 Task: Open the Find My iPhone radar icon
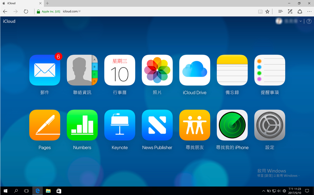pyautogui.click(x=232, y=125)
